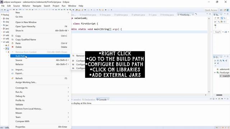Open the Project menu
Screen dimensions: 230x129
tap(56, 6)
